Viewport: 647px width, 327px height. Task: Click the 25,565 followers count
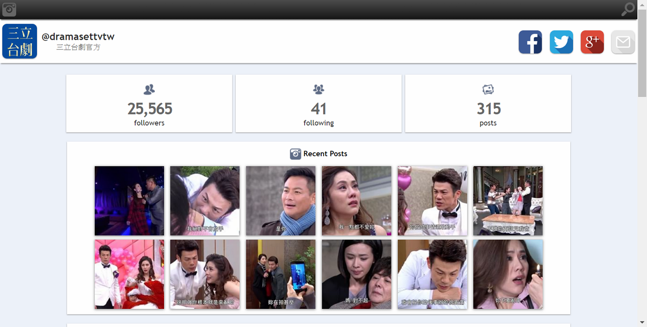[150, 109]
